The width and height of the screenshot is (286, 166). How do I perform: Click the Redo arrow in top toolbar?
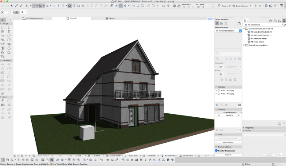(x=7, y=6)
